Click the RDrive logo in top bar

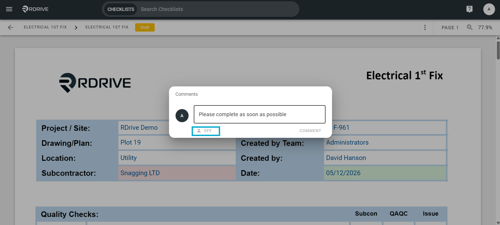click(35, 9)
